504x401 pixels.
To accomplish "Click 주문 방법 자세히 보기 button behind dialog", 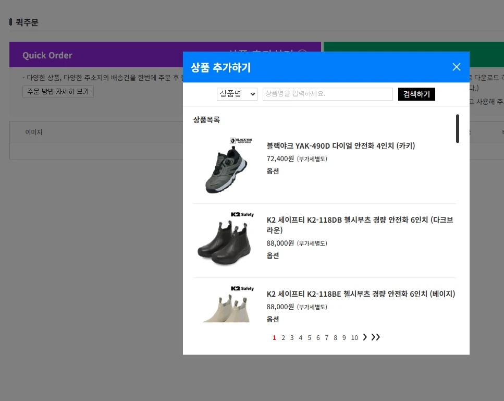I will pyautogui.click(x=58, y=92).
